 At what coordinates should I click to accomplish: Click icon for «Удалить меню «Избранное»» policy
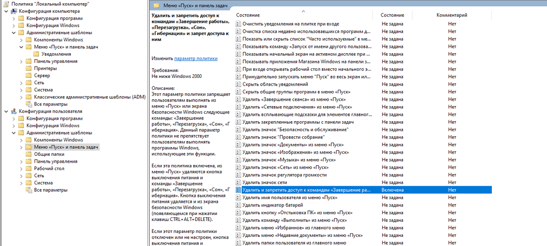click(238, 228)
